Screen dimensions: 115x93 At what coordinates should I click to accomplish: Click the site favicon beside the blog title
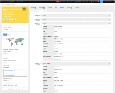(x=4, y=9)
